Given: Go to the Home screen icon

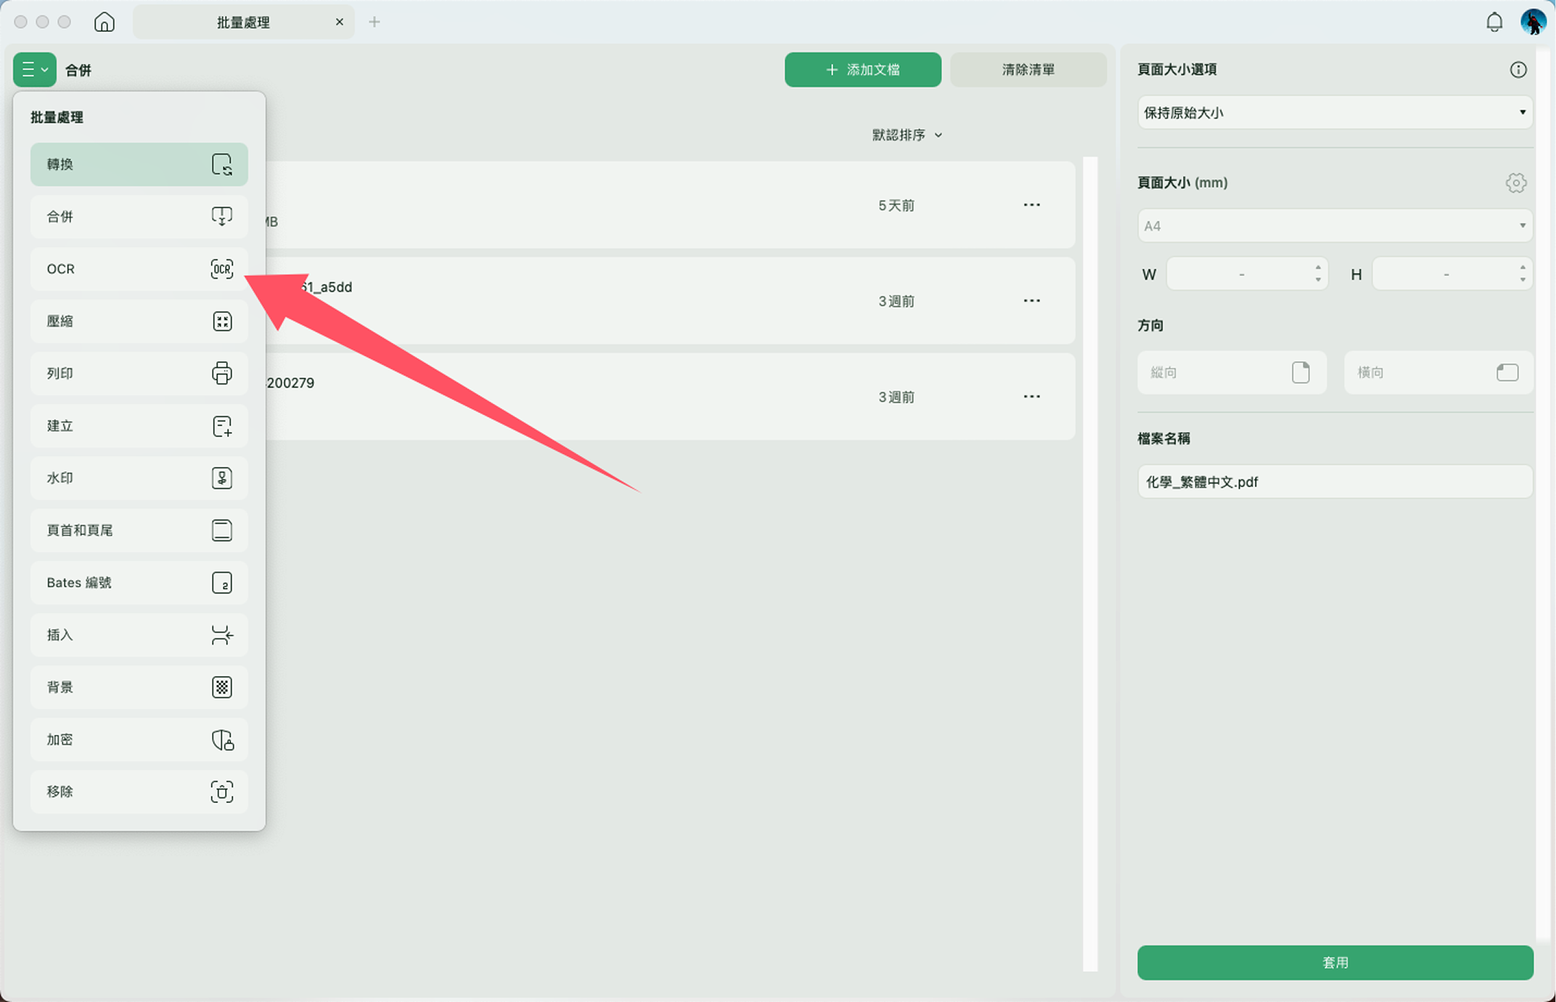Looking at the screenshot, I should pos(105,22).
